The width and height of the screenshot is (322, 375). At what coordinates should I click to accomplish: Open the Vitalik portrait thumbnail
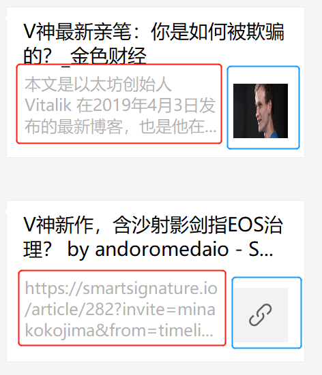pos(261,111)
